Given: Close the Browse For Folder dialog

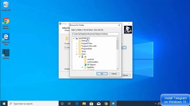Looking at the screenshot, I should pos(119,25).
